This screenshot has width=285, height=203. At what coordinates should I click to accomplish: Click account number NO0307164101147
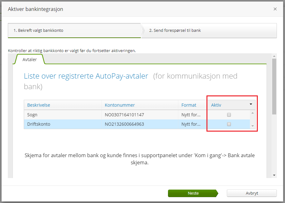pos(126,114)
